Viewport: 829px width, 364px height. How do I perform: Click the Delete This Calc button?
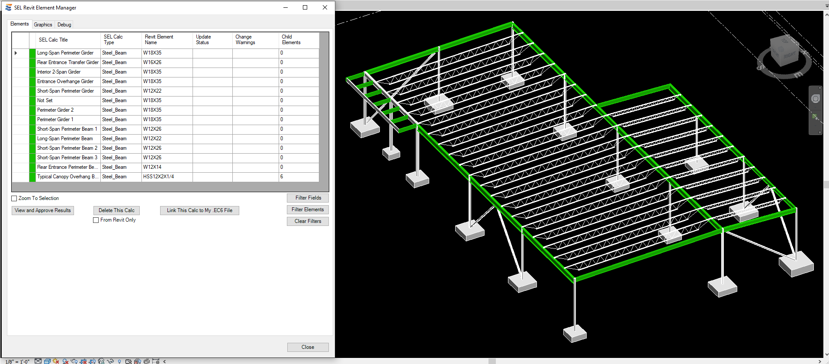tap(116, 210)
